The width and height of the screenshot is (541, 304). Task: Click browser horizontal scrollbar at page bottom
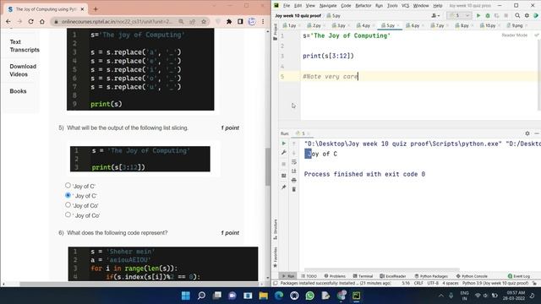coord(139,284)
